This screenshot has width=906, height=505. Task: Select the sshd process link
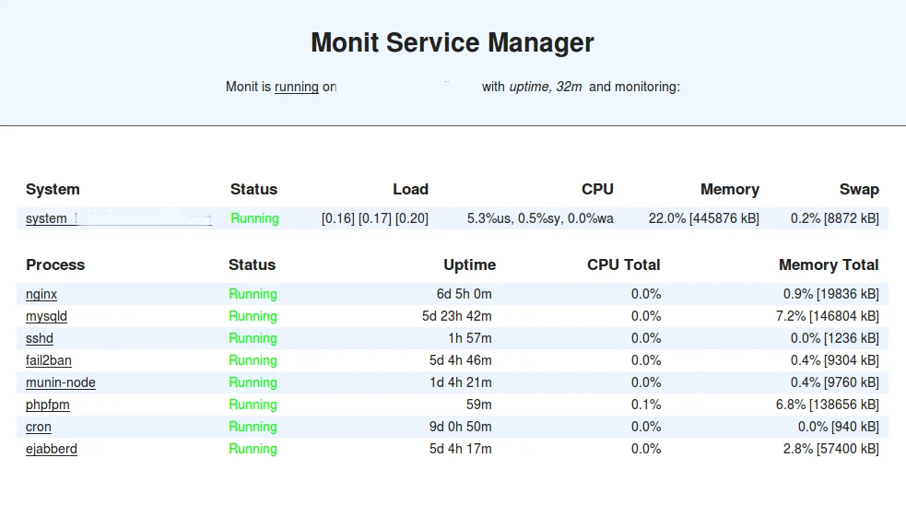(40, 338)
